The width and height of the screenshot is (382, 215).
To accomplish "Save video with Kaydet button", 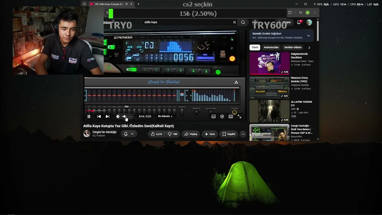I will (x=229, y=134).
